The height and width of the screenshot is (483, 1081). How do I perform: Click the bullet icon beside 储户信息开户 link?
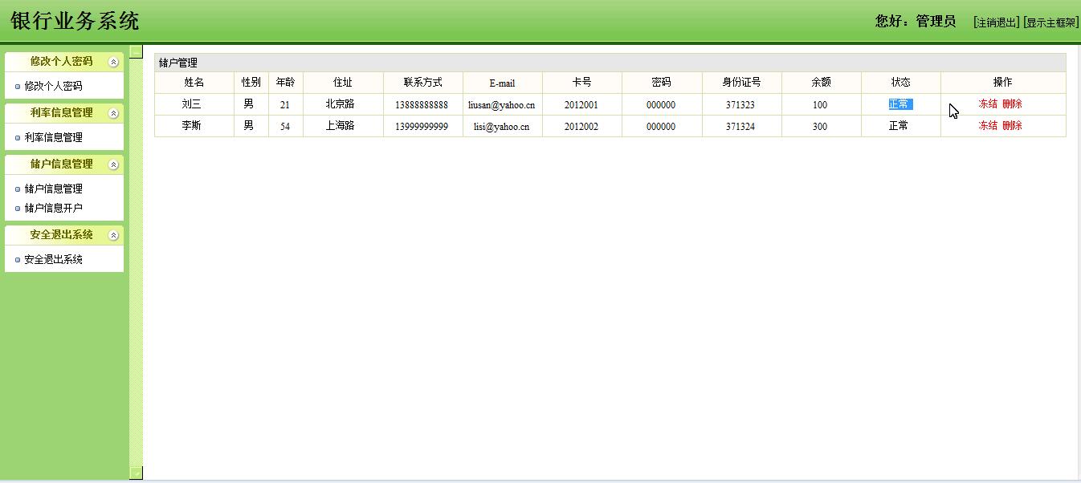(18, 209)
